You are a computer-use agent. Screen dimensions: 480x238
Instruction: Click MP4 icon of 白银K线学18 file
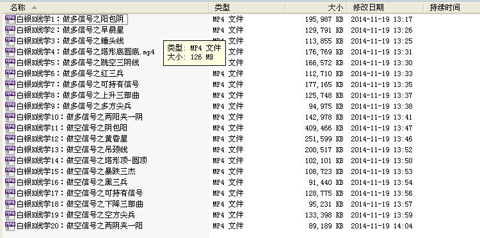10,204
